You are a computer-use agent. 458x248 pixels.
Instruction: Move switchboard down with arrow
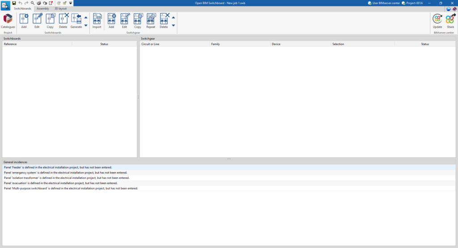tap(86, 25)
